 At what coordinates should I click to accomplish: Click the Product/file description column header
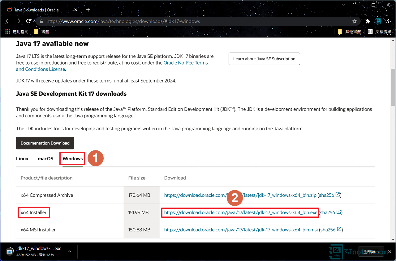click(x=47, y=178)
